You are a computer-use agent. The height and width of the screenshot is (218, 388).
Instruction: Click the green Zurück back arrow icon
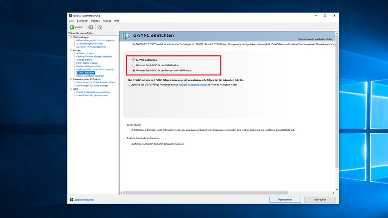72,27
